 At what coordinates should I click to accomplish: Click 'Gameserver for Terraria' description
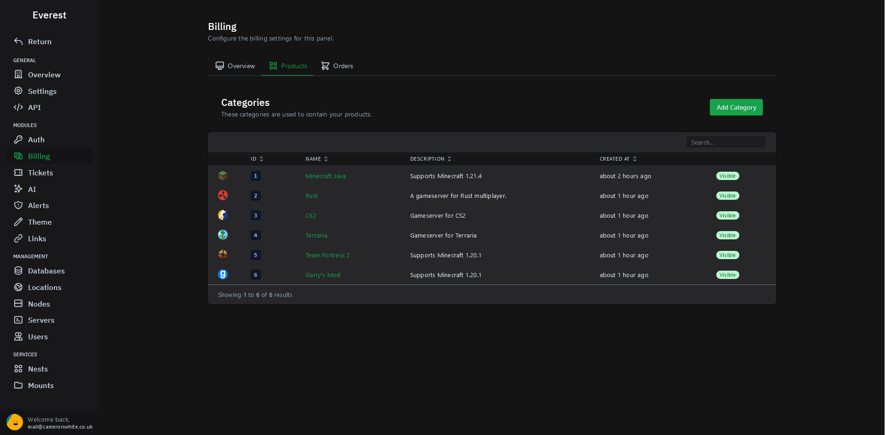tap(443, 235)
